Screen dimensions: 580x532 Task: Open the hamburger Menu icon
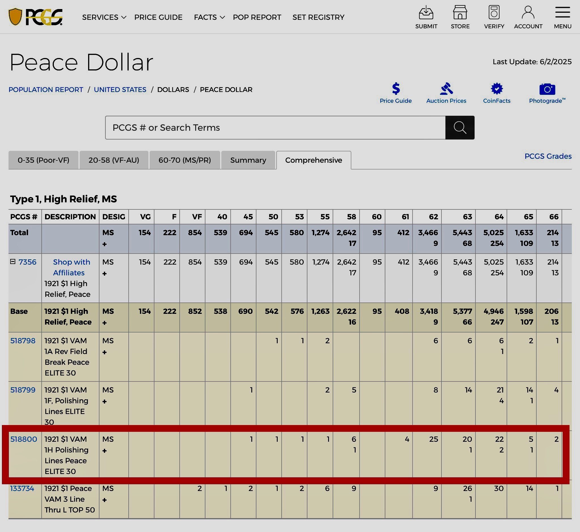562,13
